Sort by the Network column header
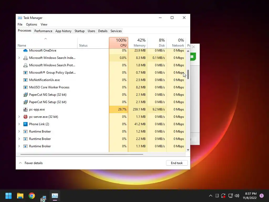 pos(176,43)
